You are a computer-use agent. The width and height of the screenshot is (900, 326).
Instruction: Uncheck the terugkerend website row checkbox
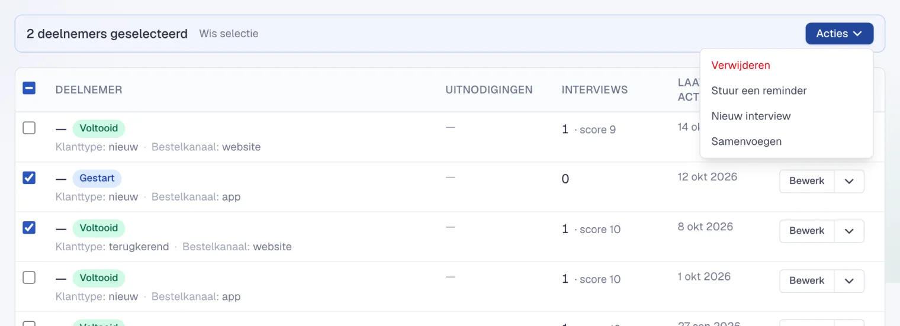point(29,227)
